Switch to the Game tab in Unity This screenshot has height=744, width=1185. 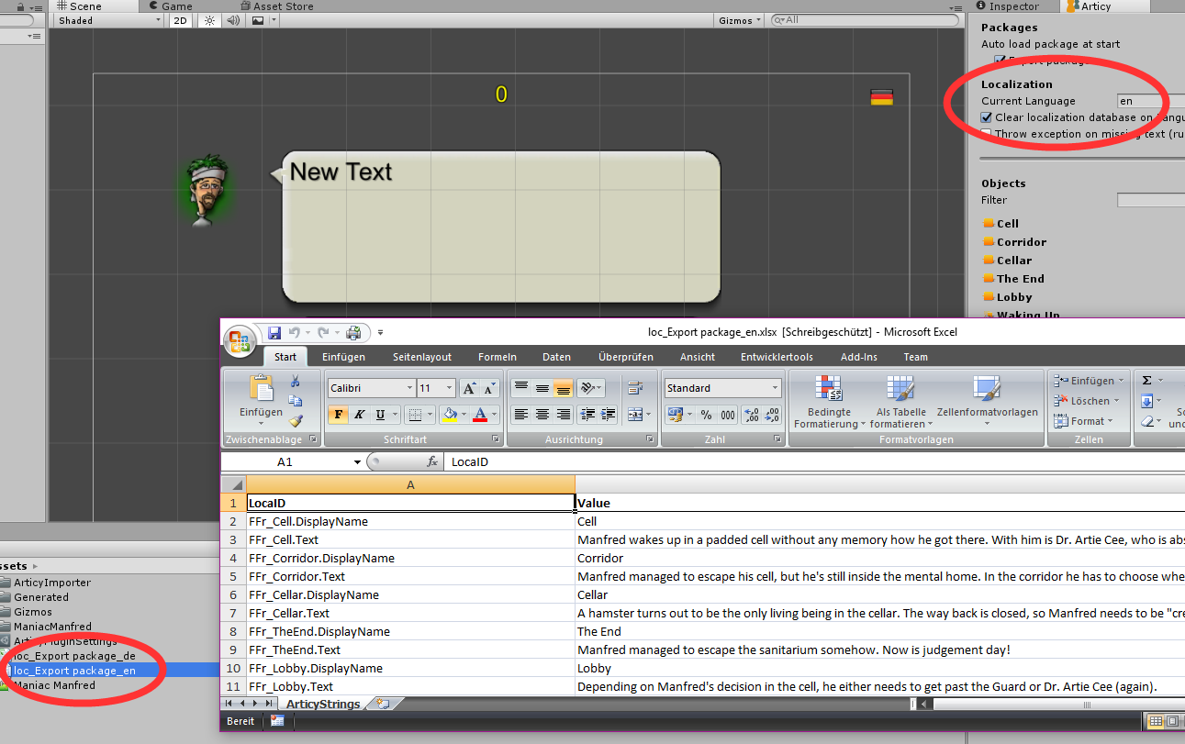click(171, 6)
